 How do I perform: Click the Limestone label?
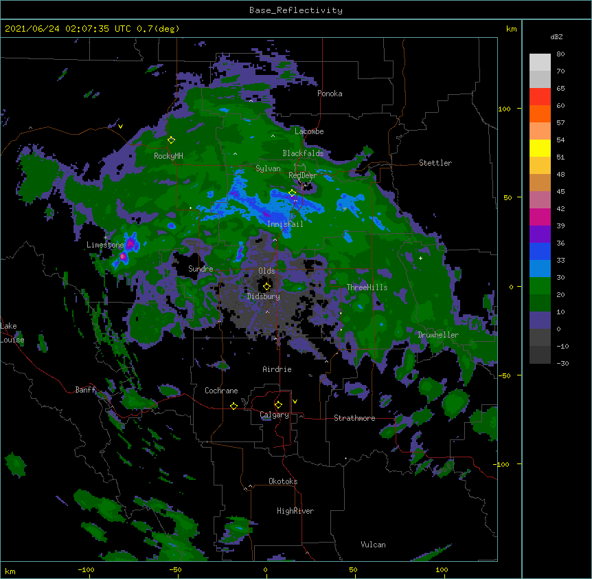coord(105,245)
